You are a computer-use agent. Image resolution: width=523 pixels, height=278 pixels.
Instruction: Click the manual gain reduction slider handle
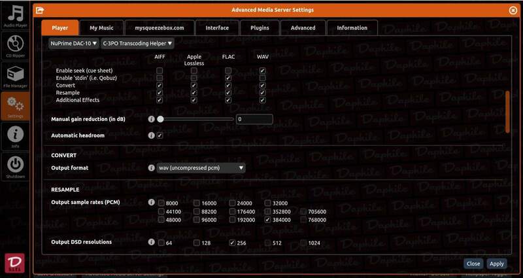[160, 120]
